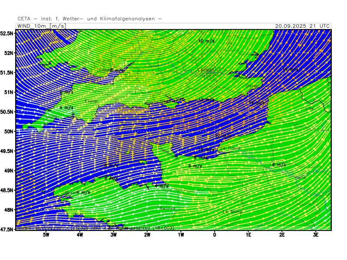
Task: Click the Lille city label
Action: [310, 109]
